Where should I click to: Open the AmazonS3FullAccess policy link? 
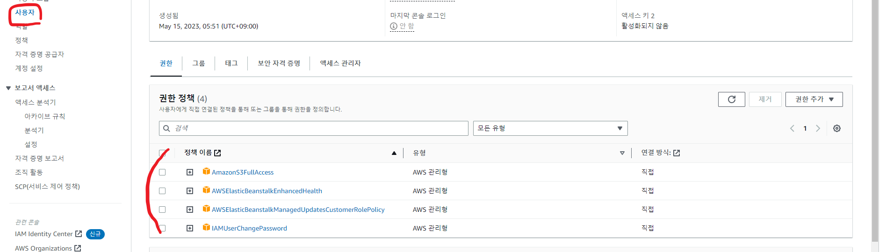tap(243, 172)
